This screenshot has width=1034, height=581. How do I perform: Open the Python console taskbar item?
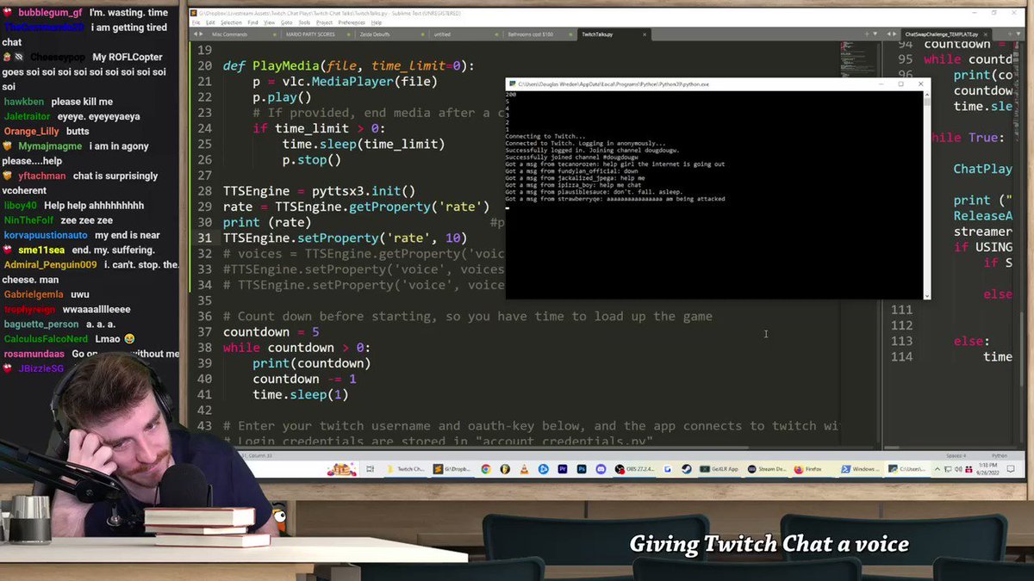pyautogui.click(x=907, y=469)
